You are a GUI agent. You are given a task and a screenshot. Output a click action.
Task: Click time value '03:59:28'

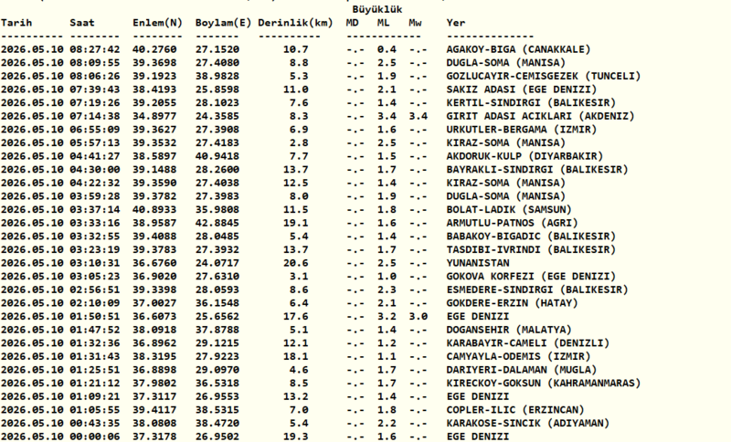(95, 196)
